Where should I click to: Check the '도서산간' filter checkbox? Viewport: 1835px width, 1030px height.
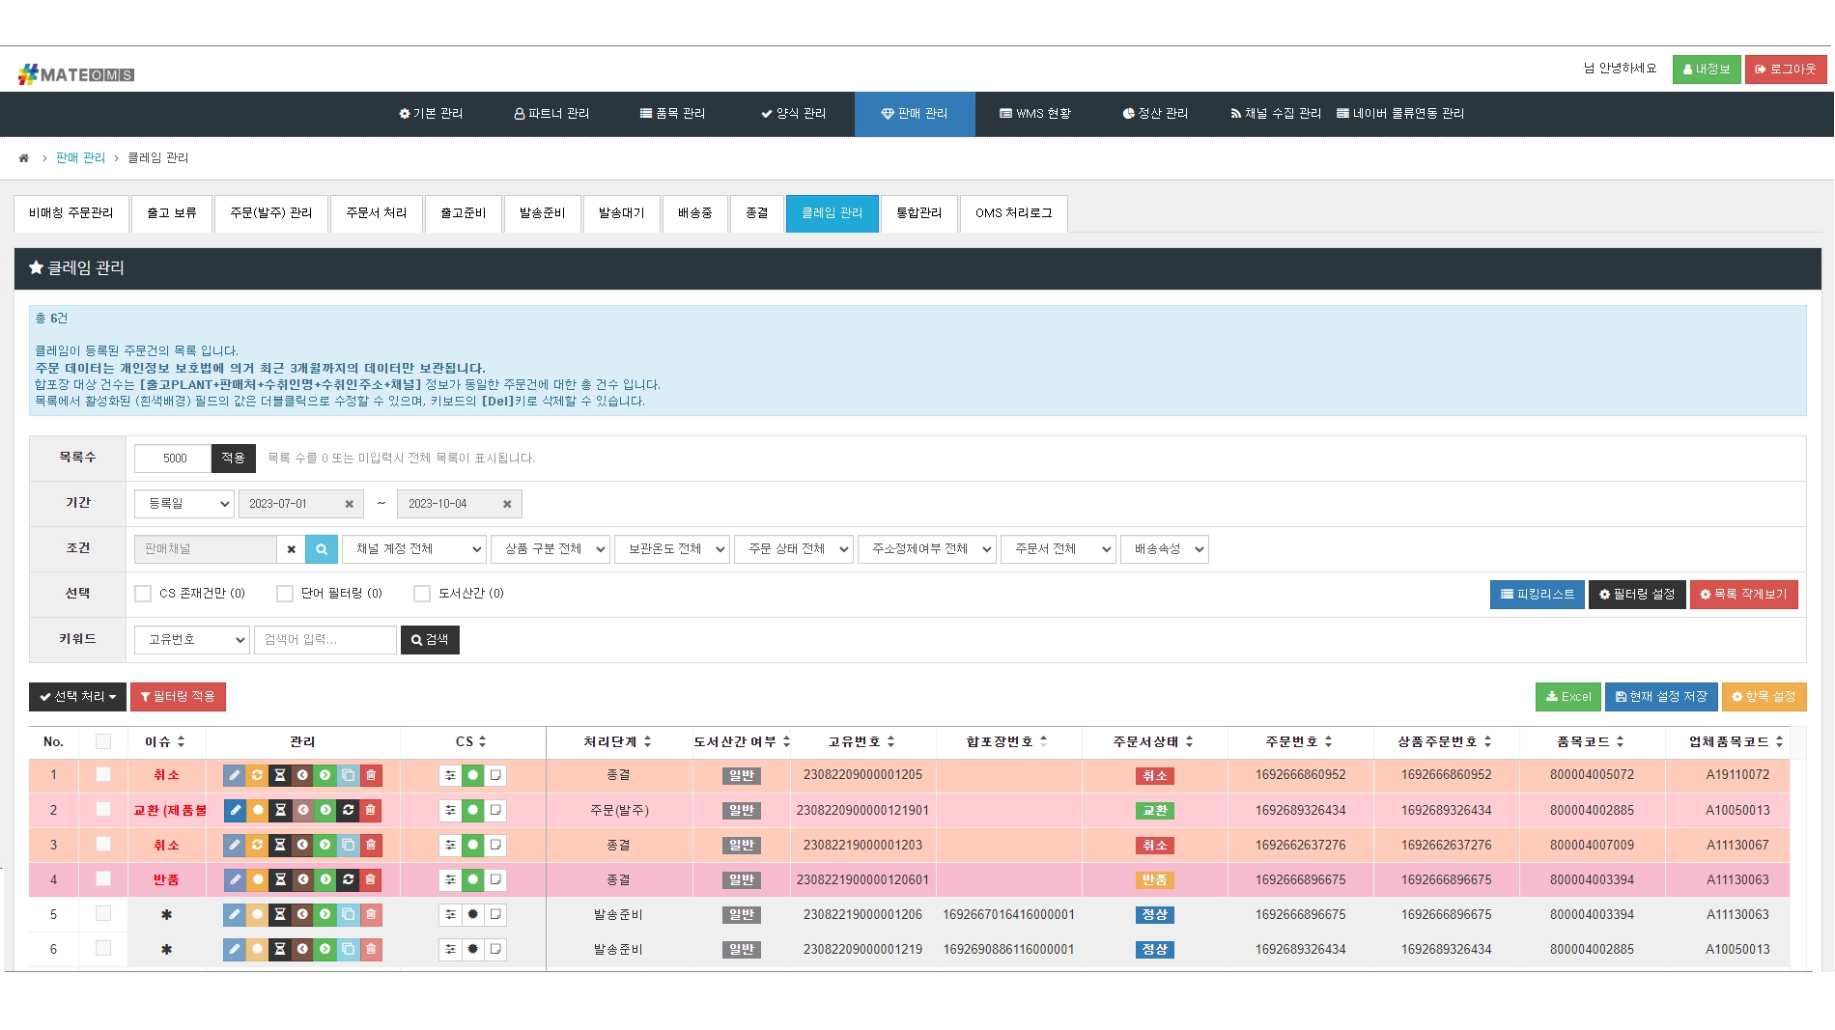[x=422, y=594]
